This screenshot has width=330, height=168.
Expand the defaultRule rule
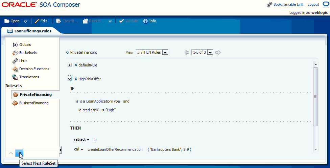pos(70,65)
